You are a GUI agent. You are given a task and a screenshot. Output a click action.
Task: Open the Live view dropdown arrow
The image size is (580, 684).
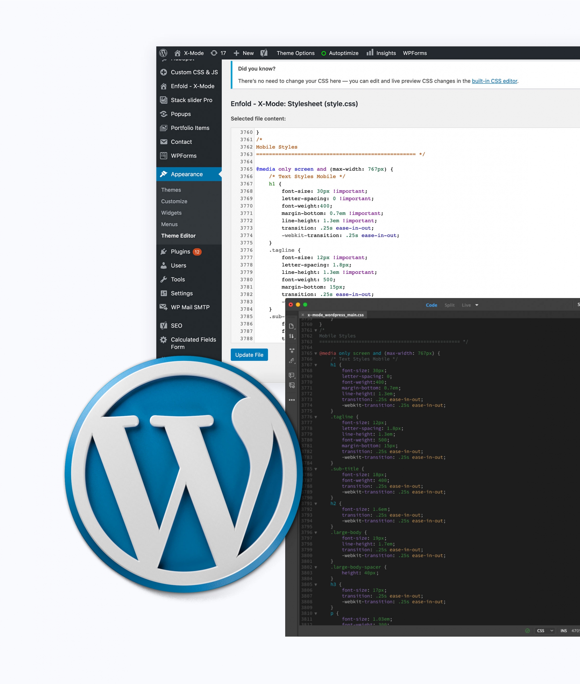pyautogui.click(x=477, y=305)
